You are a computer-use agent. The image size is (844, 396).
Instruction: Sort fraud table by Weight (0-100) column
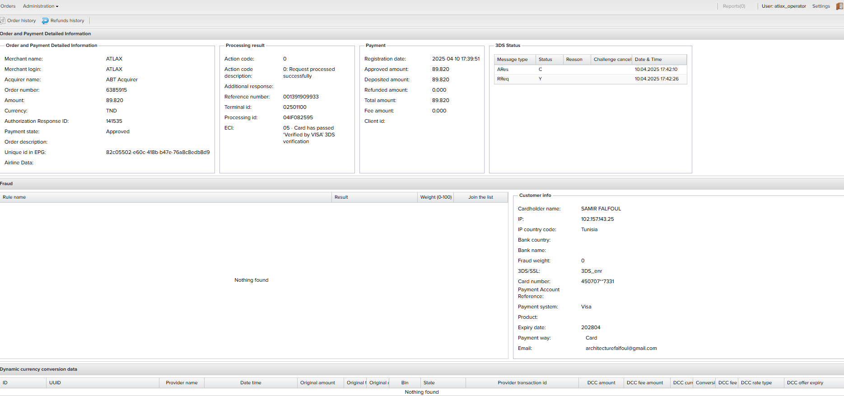pos(435,197)
